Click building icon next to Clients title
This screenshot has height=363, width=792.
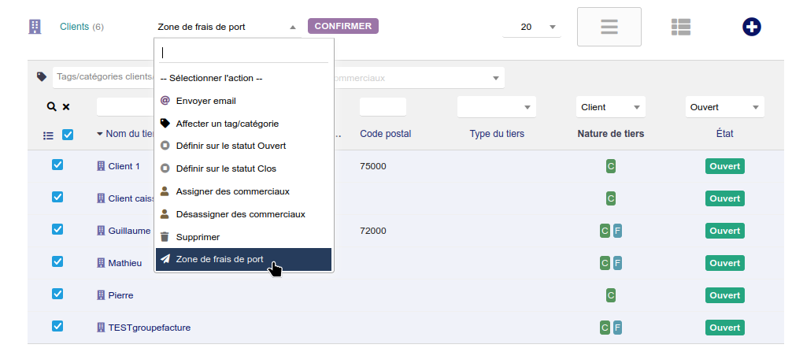(x=35, y=27)
